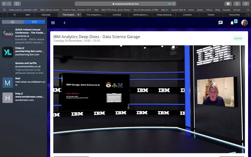Open the Google bookmark

click(x=227, y=10)
